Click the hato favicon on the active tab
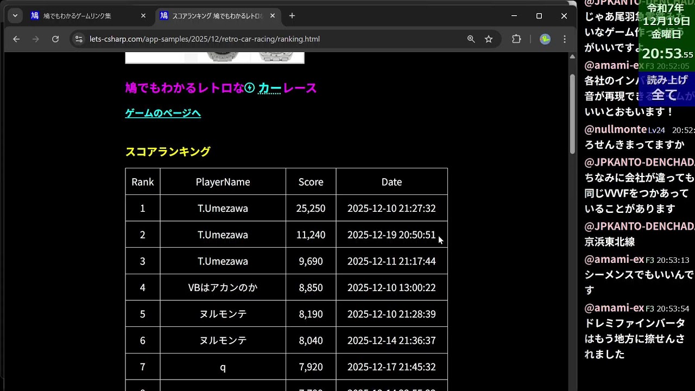 pyautogui.click(x=163, y=16)
